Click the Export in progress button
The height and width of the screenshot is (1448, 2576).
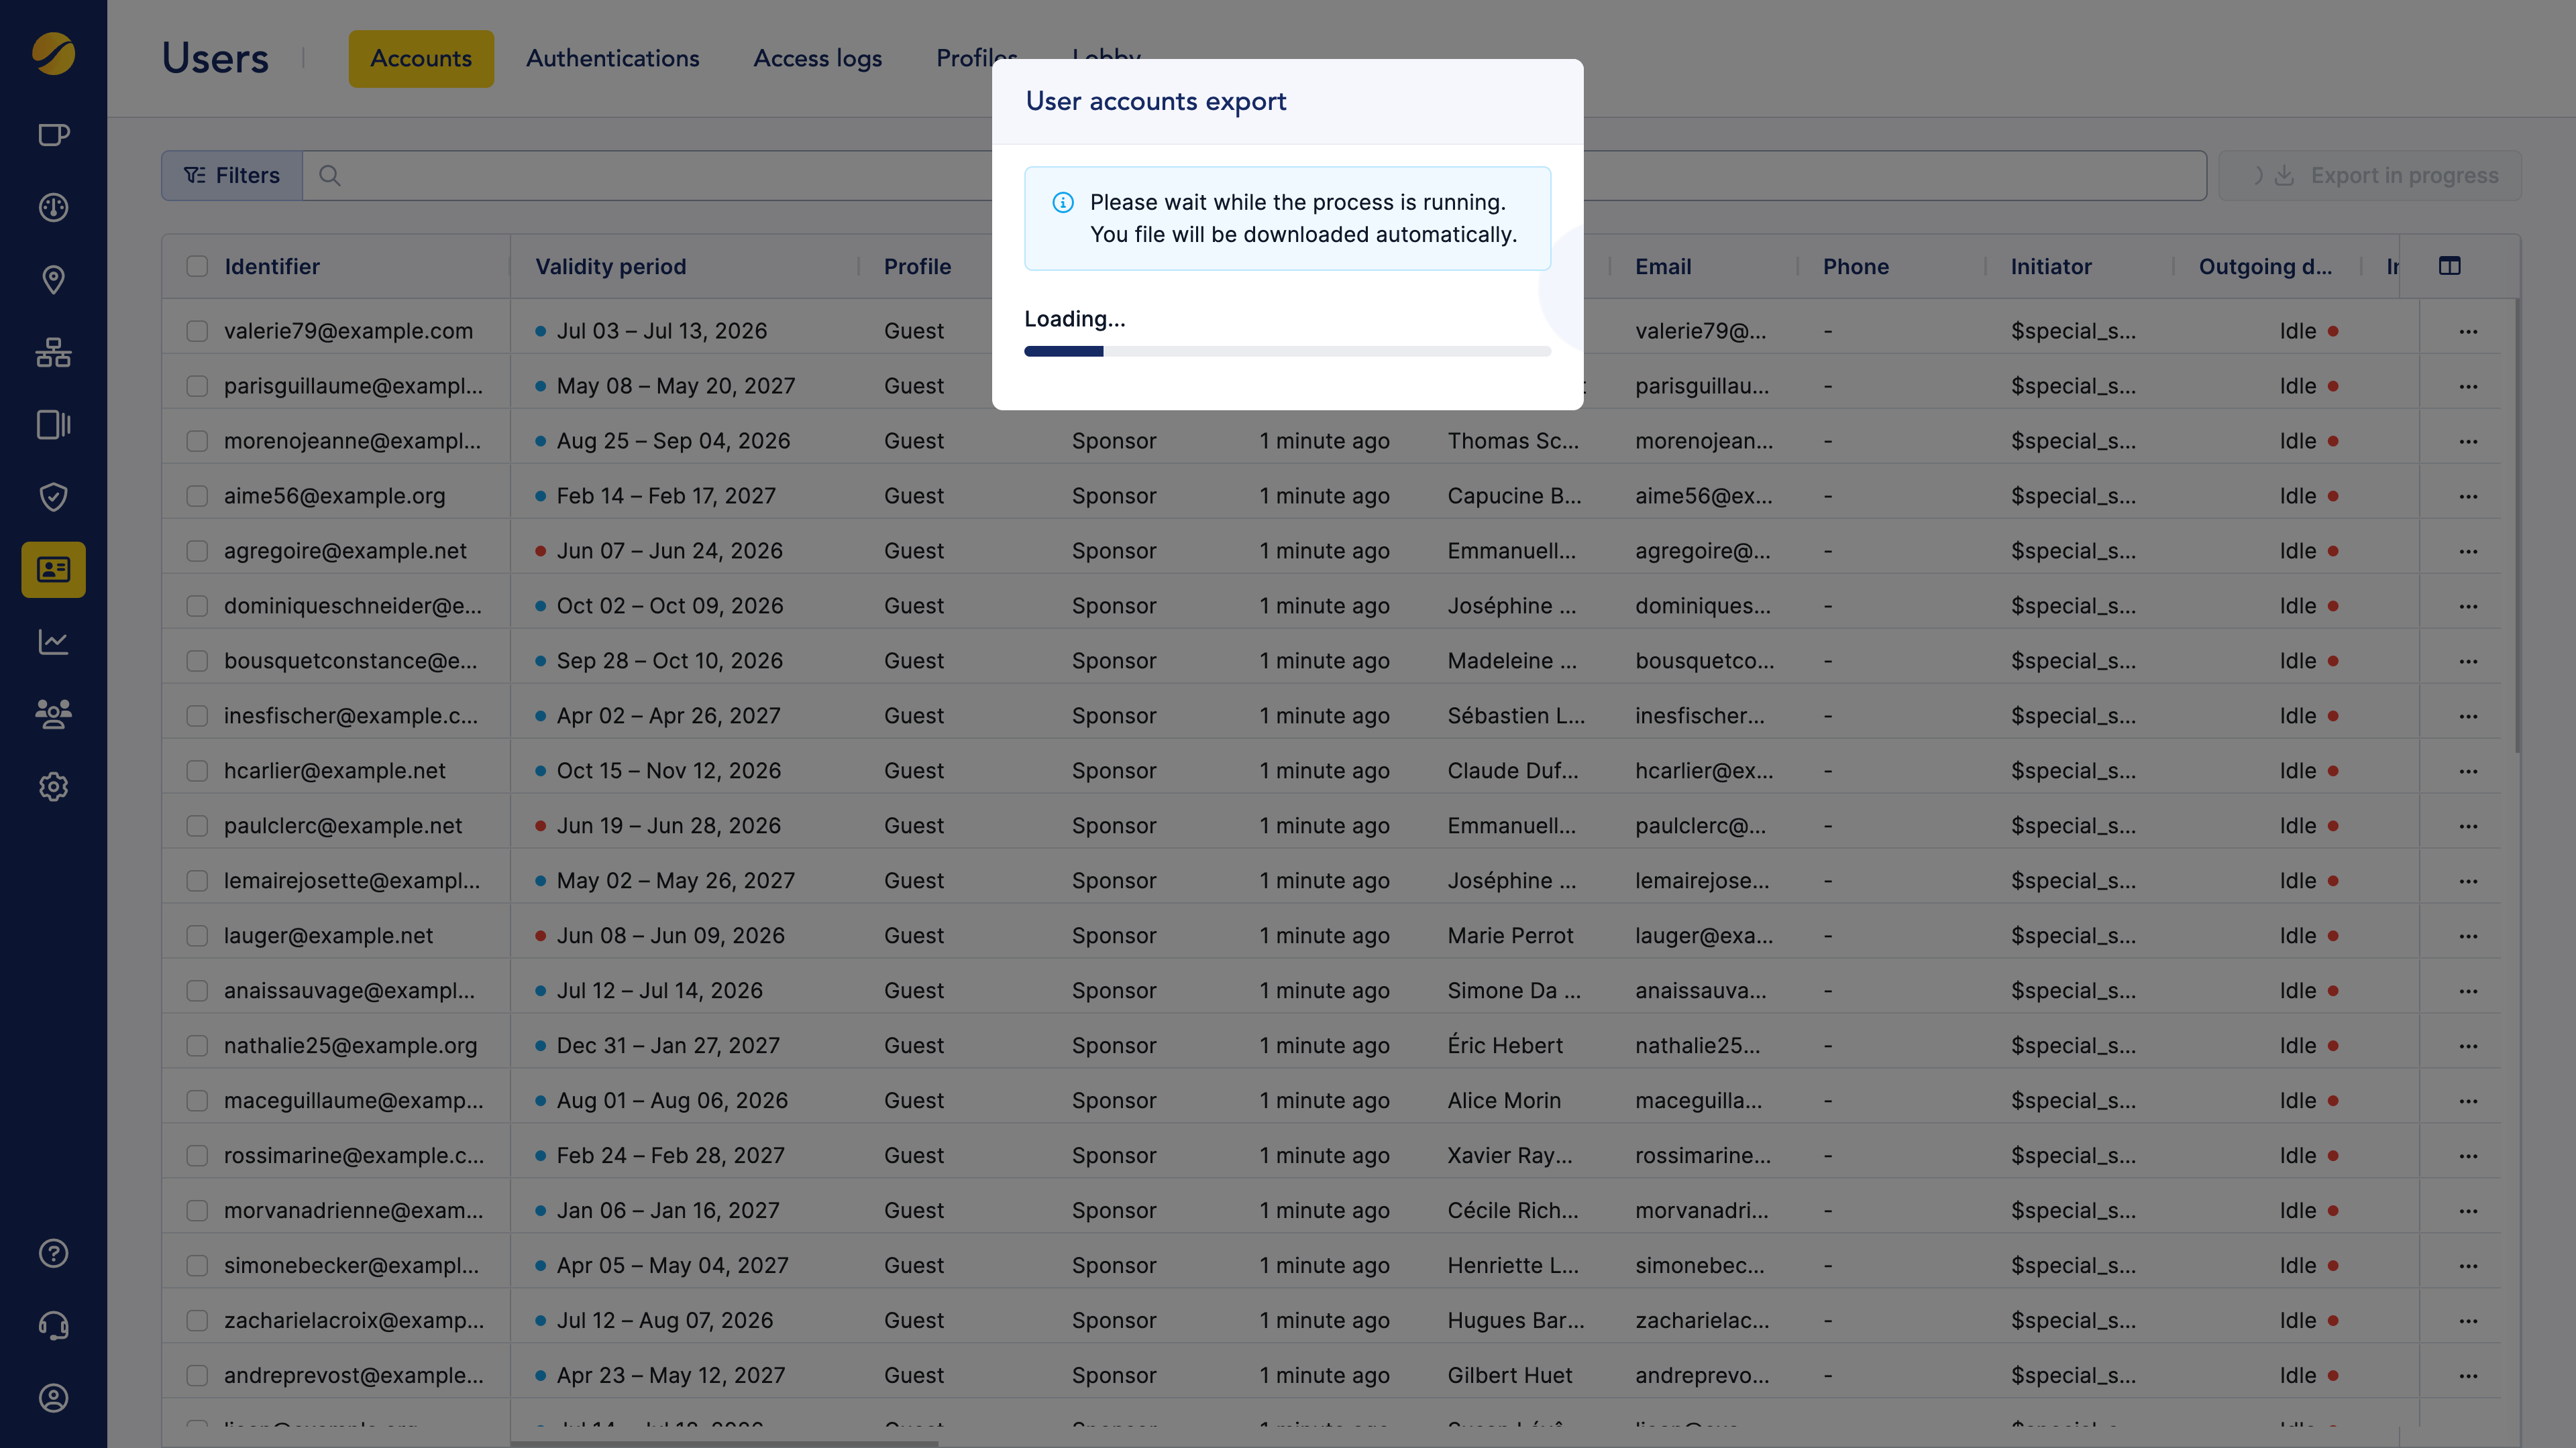point(2370,176)
